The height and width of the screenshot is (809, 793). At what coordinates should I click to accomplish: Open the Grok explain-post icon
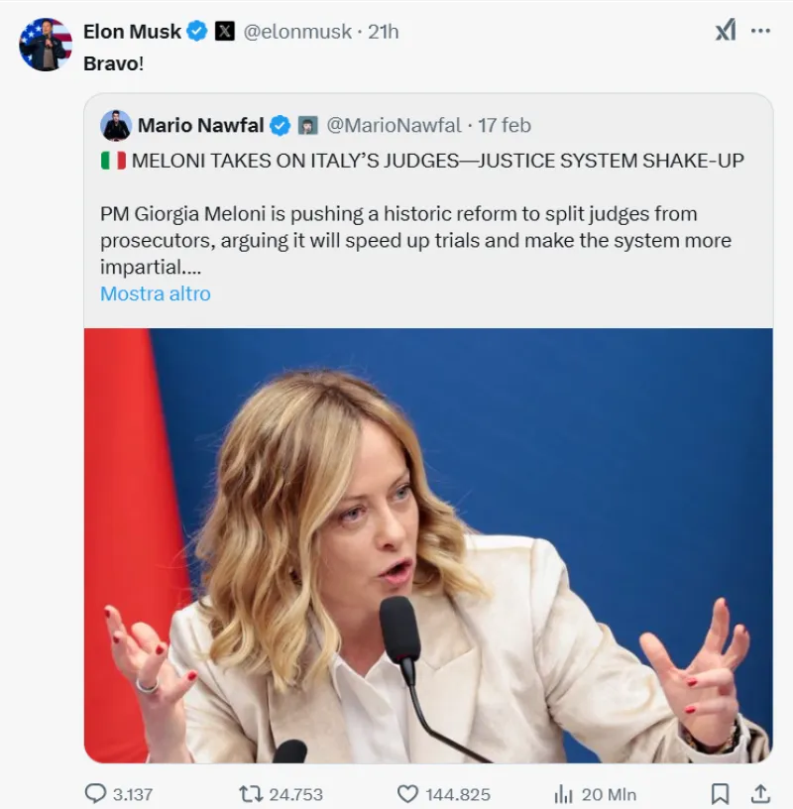coord(726,31)
